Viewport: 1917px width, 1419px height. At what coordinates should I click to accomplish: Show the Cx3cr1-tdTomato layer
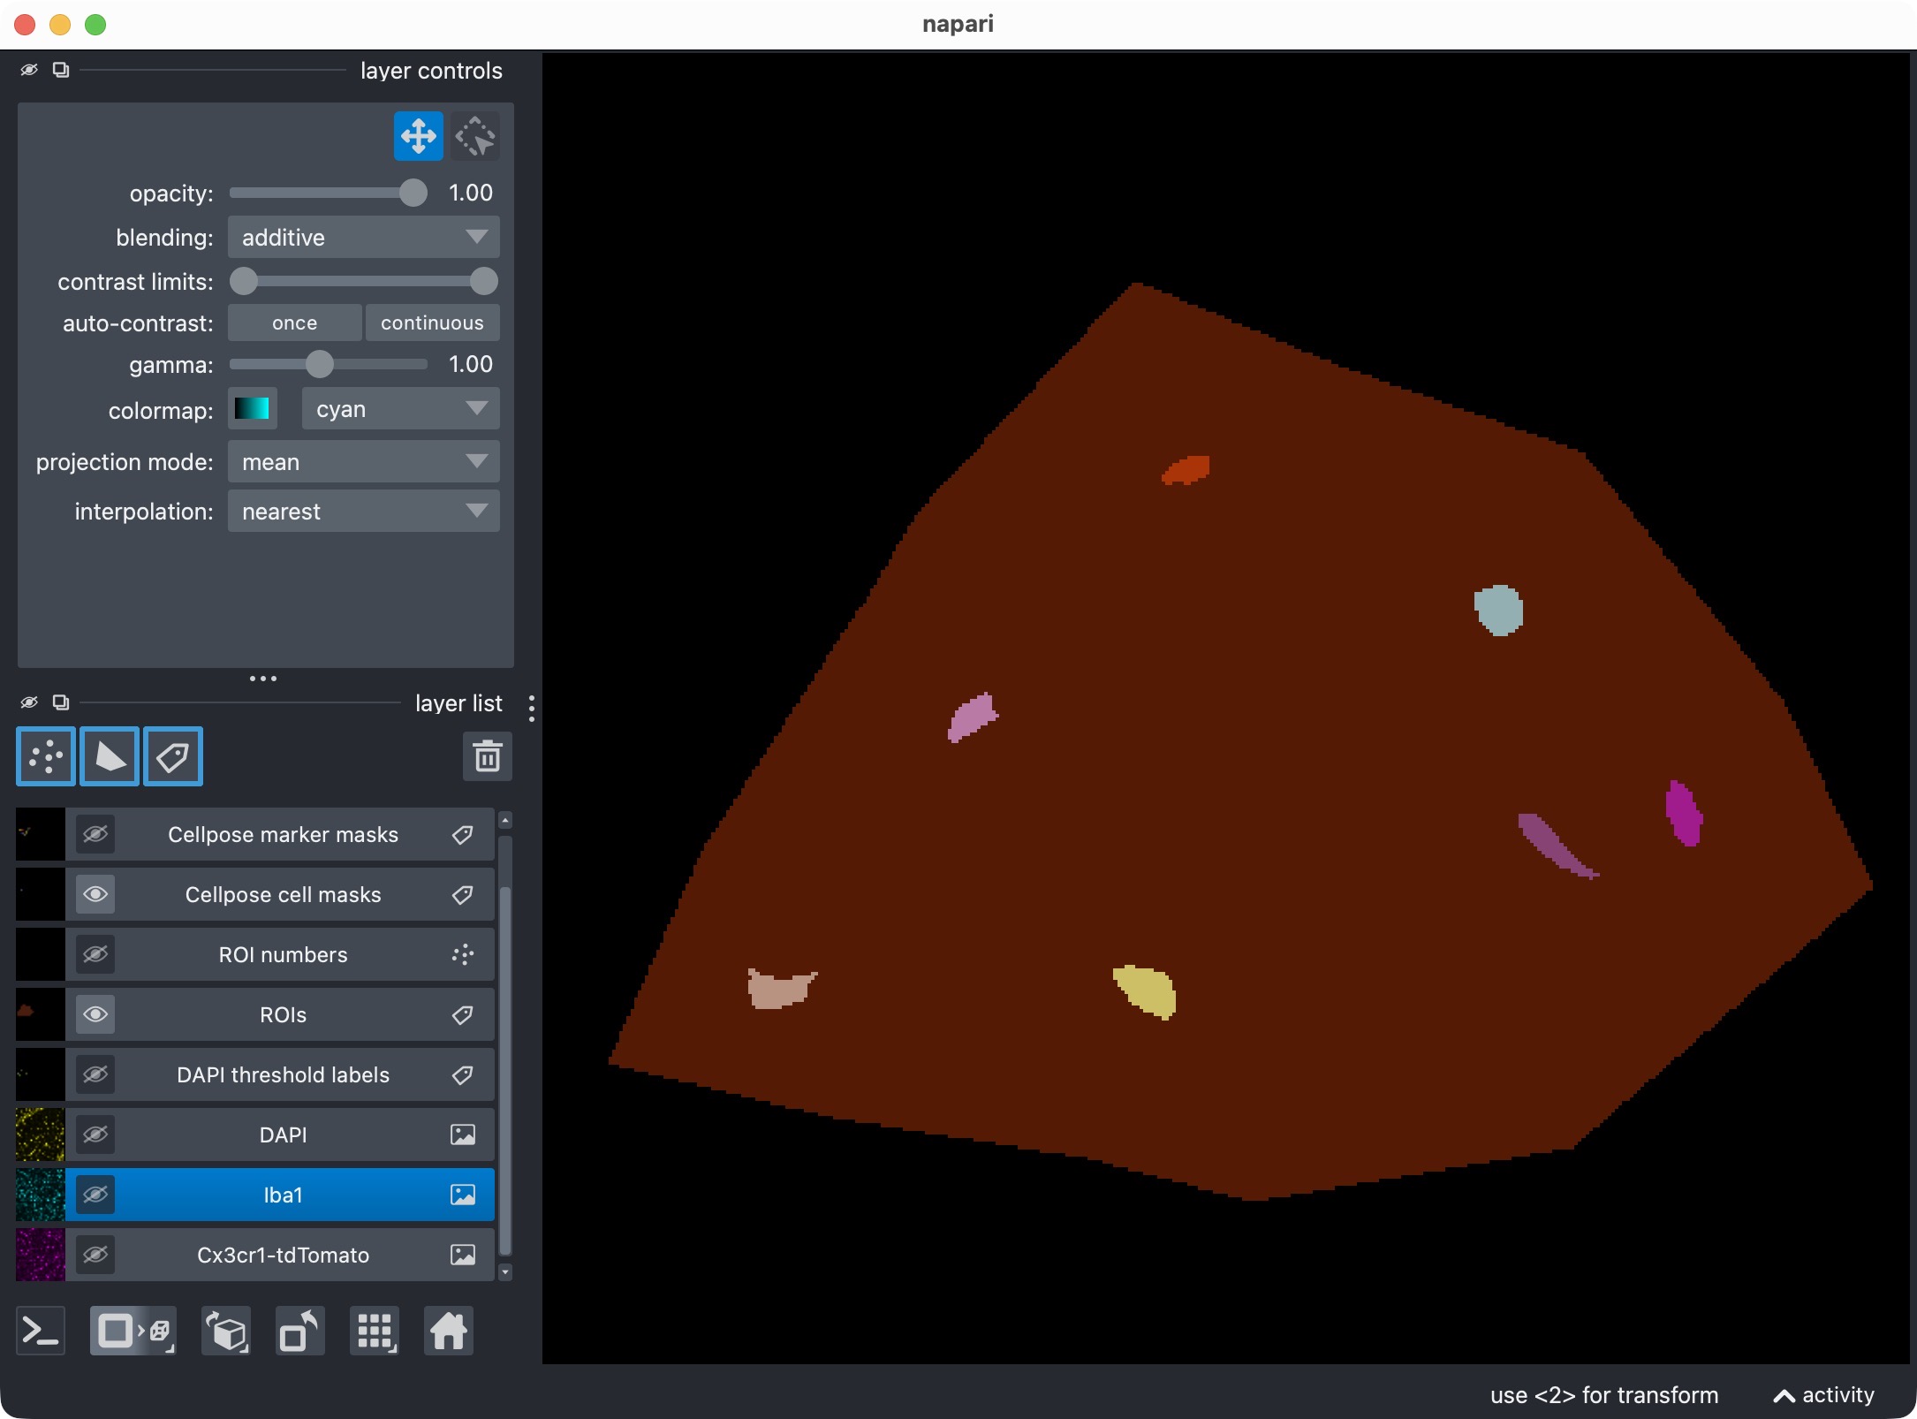(95, 1256)
